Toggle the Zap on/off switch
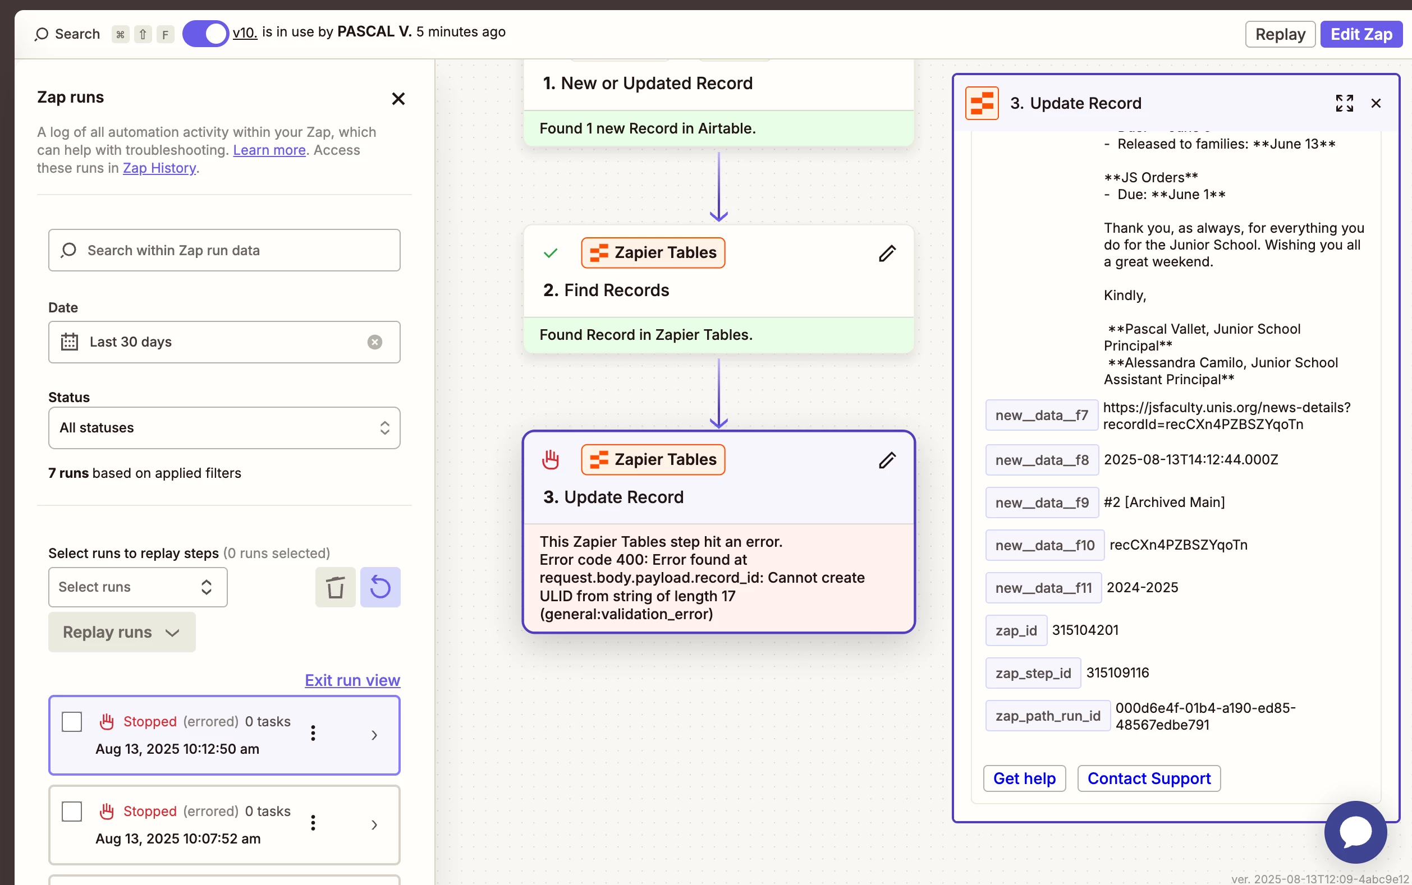This screenshot has width=1412, height=885. 205,33
